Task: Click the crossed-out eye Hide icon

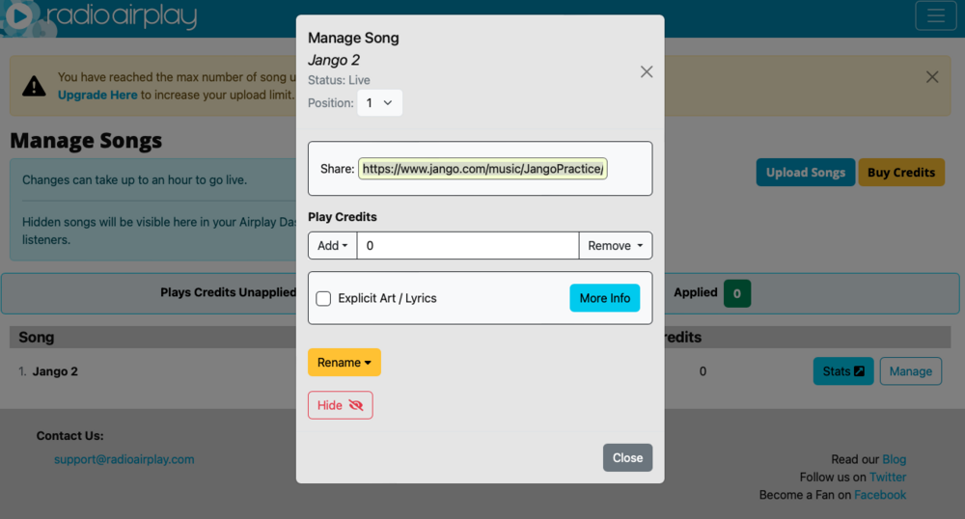Action: pos(356,405)
